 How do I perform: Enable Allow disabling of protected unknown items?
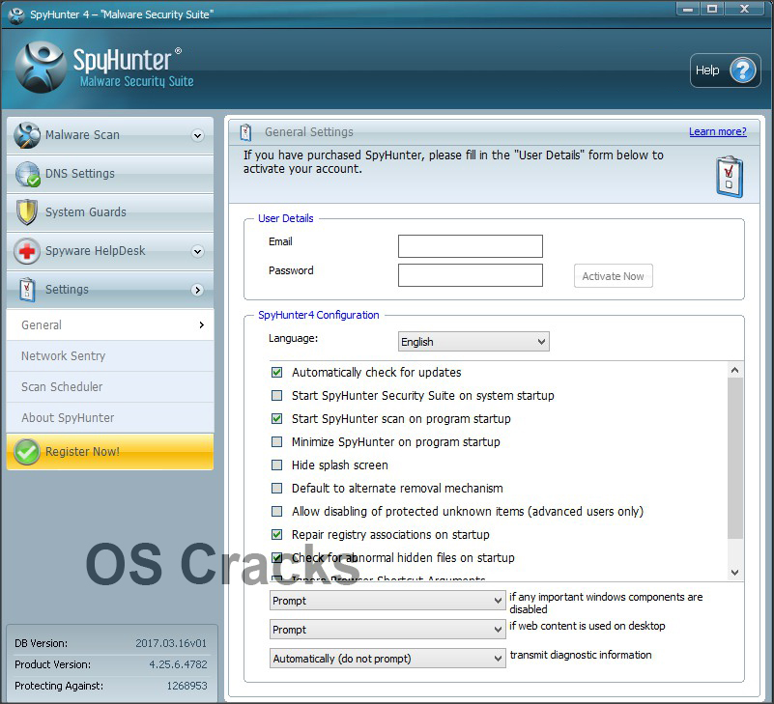277,512
